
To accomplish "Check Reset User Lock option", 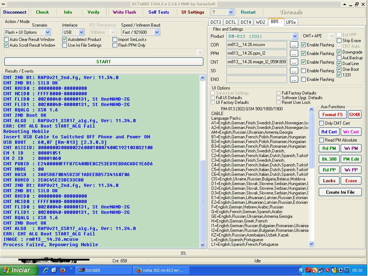I will (x=279, y=102).
